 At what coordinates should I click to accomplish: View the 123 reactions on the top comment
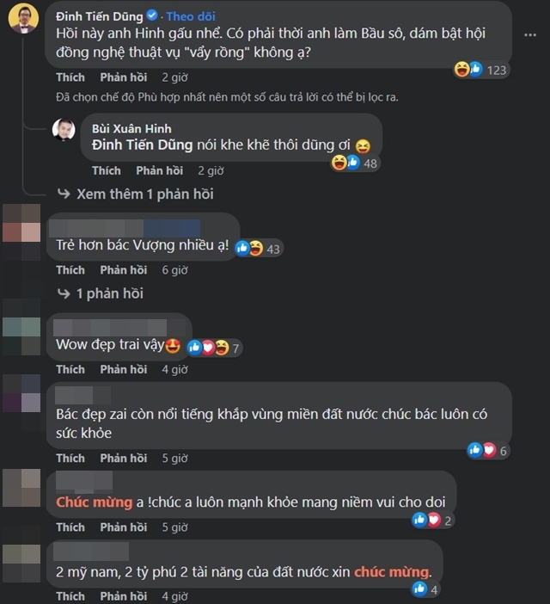[x=480, y=70]
